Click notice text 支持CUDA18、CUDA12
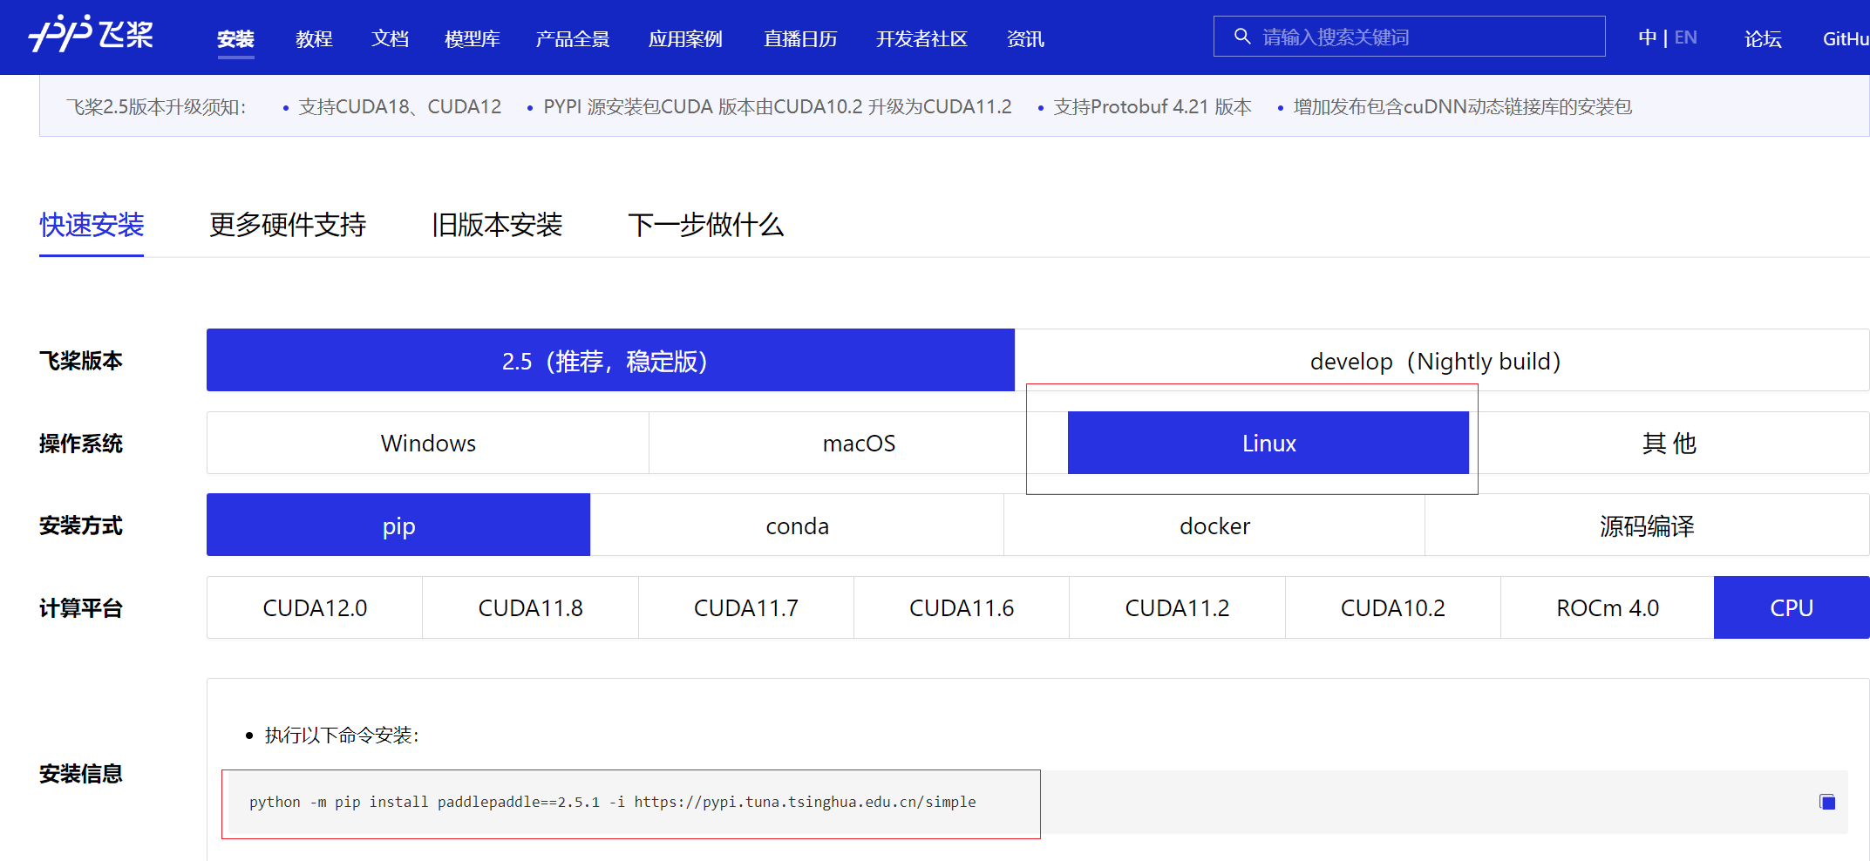 400,106
